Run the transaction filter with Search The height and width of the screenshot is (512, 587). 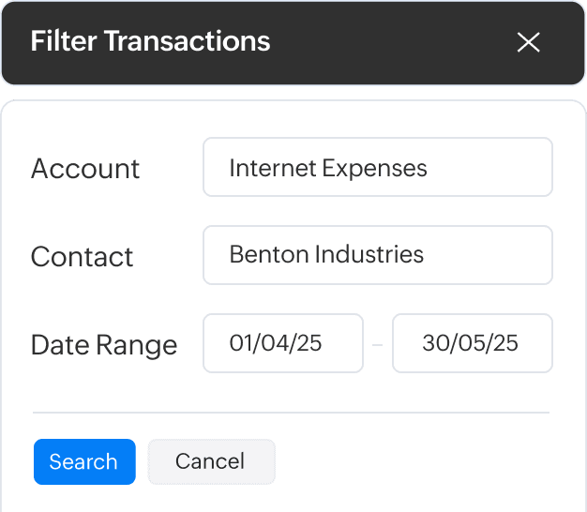(x=84, y=461)
